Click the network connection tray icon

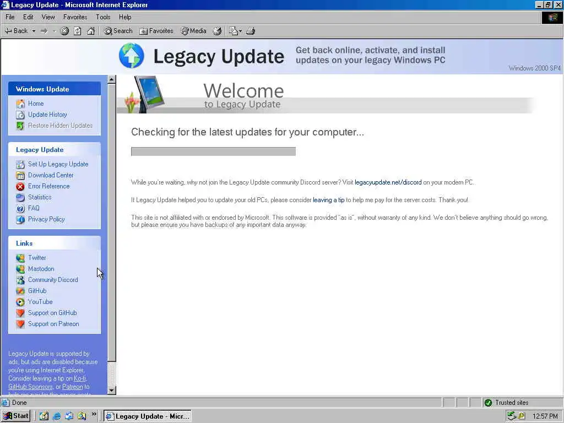(512, 416)
